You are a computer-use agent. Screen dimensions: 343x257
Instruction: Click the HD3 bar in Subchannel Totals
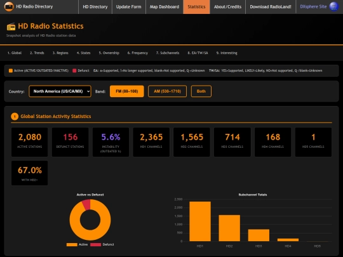pos(259,235)
